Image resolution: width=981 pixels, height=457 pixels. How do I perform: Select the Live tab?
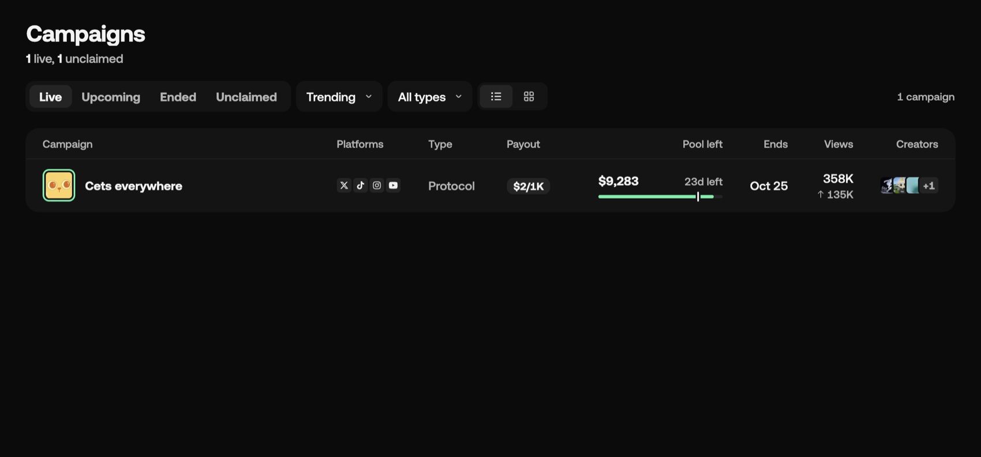[x=50, y=96]
